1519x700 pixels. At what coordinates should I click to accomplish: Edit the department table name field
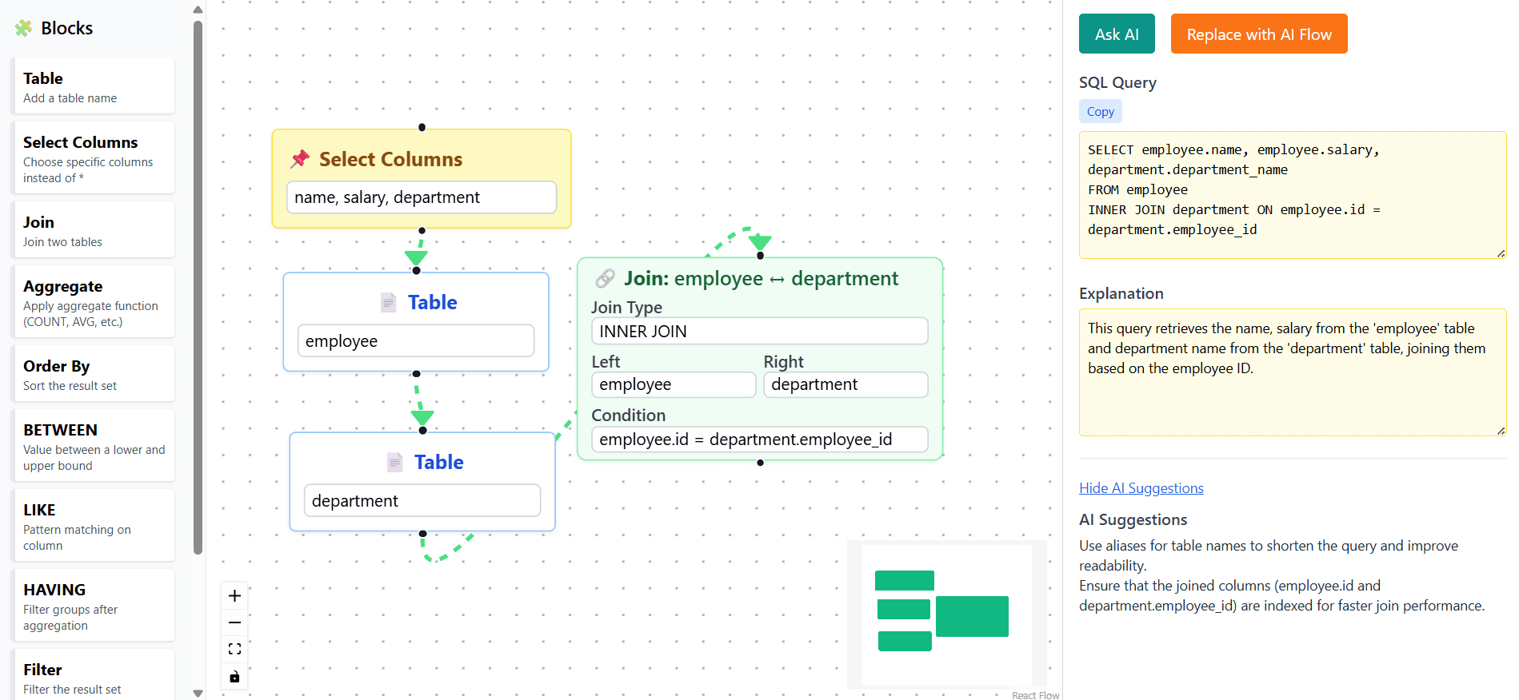(x=422, y=501)
